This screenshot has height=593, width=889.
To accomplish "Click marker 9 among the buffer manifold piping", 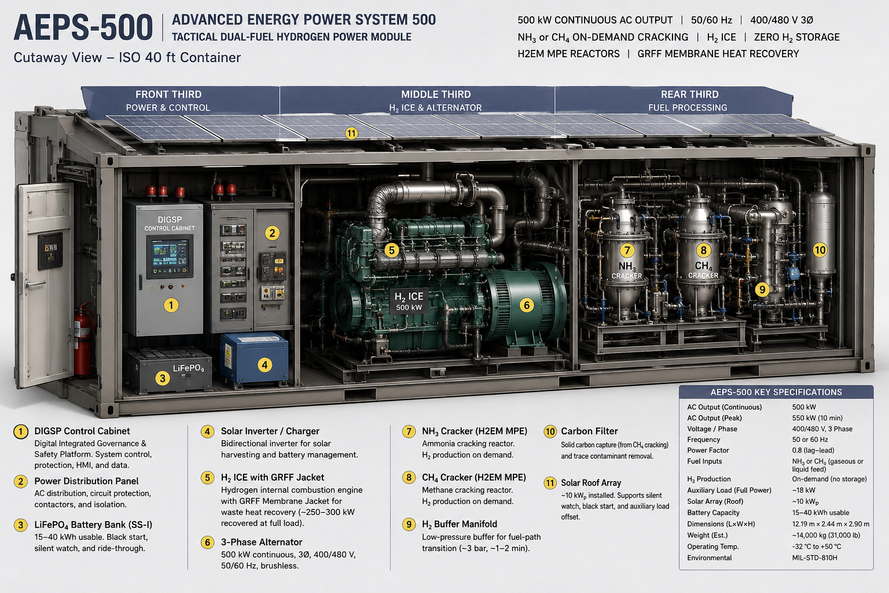I will point(762,290).
